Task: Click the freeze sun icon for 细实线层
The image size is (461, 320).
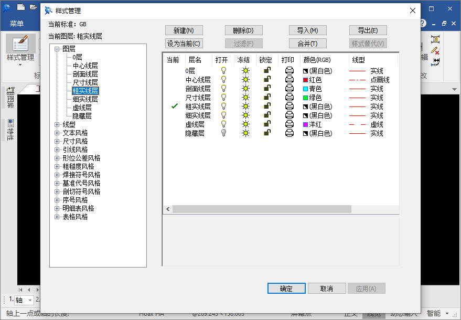Action: tap(245, 115)
